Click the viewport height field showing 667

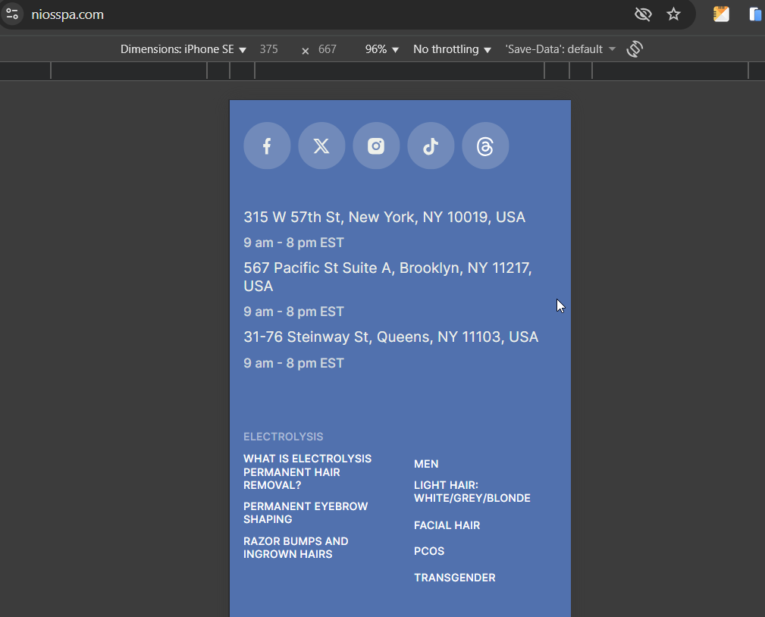(x=328, y=49)
